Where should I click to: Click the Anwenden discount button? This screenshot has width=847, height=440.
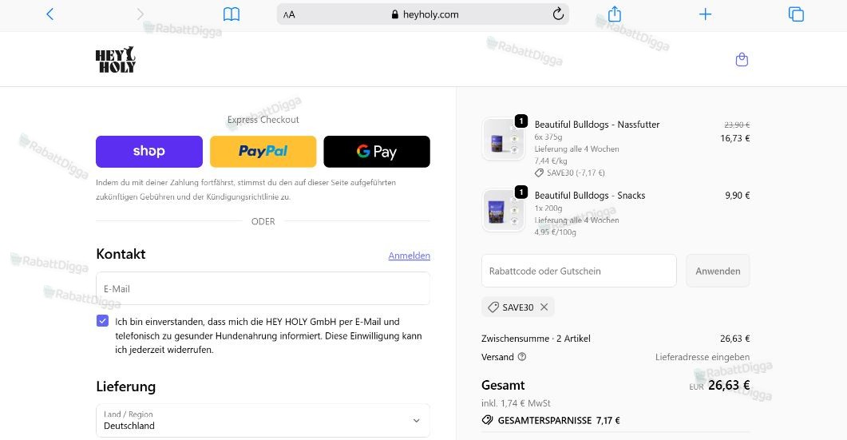718,271
